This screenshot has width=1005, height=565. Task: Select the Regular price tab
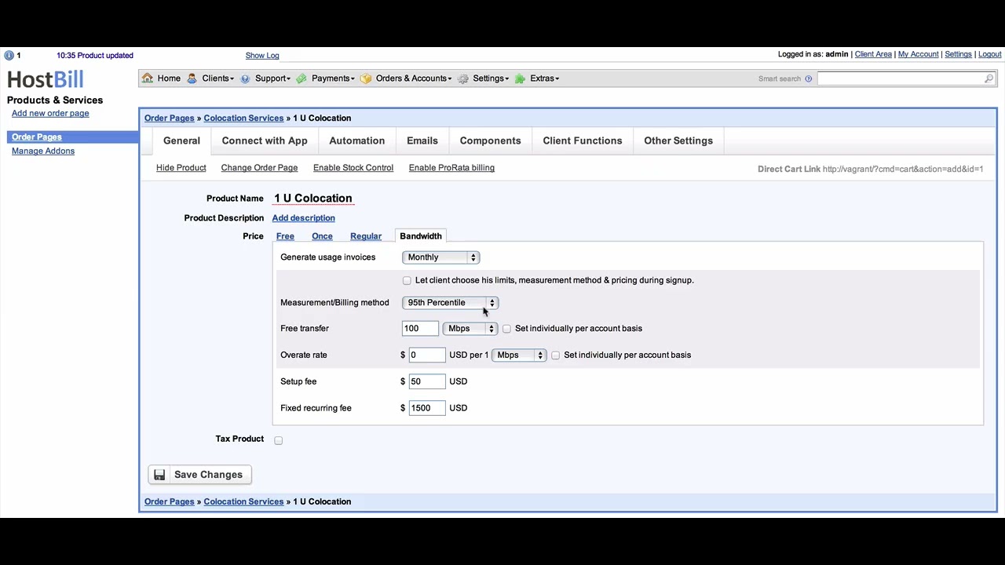coord(366,236)
